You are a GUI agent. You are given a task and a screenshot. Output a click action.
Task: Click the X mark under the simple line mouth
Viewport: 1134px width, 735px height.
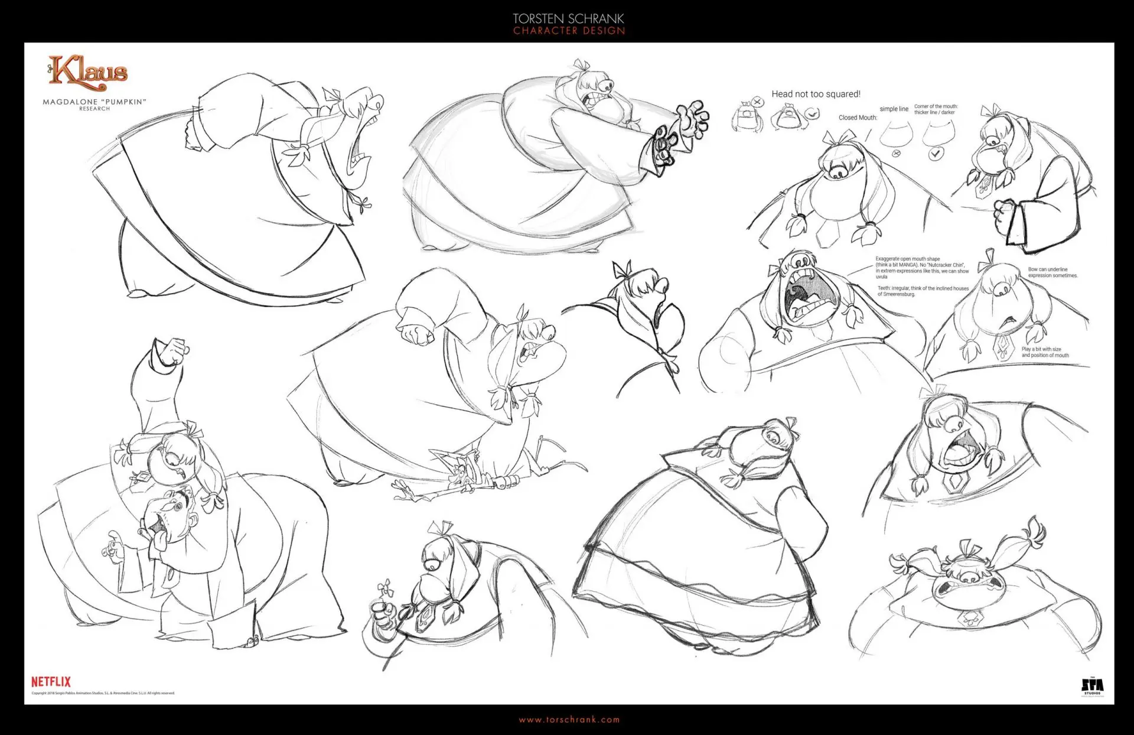click(897, 154)
